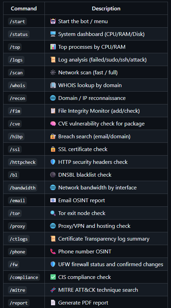Click the magnifying glass emoji for Tor exit node

point(53,213)
